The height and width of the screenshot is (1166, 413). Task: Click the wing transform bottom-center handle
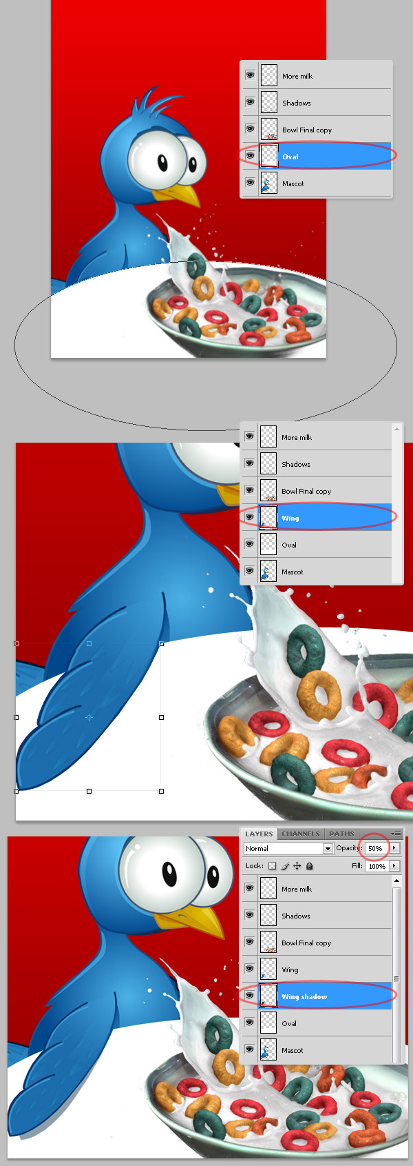point(89,791)
